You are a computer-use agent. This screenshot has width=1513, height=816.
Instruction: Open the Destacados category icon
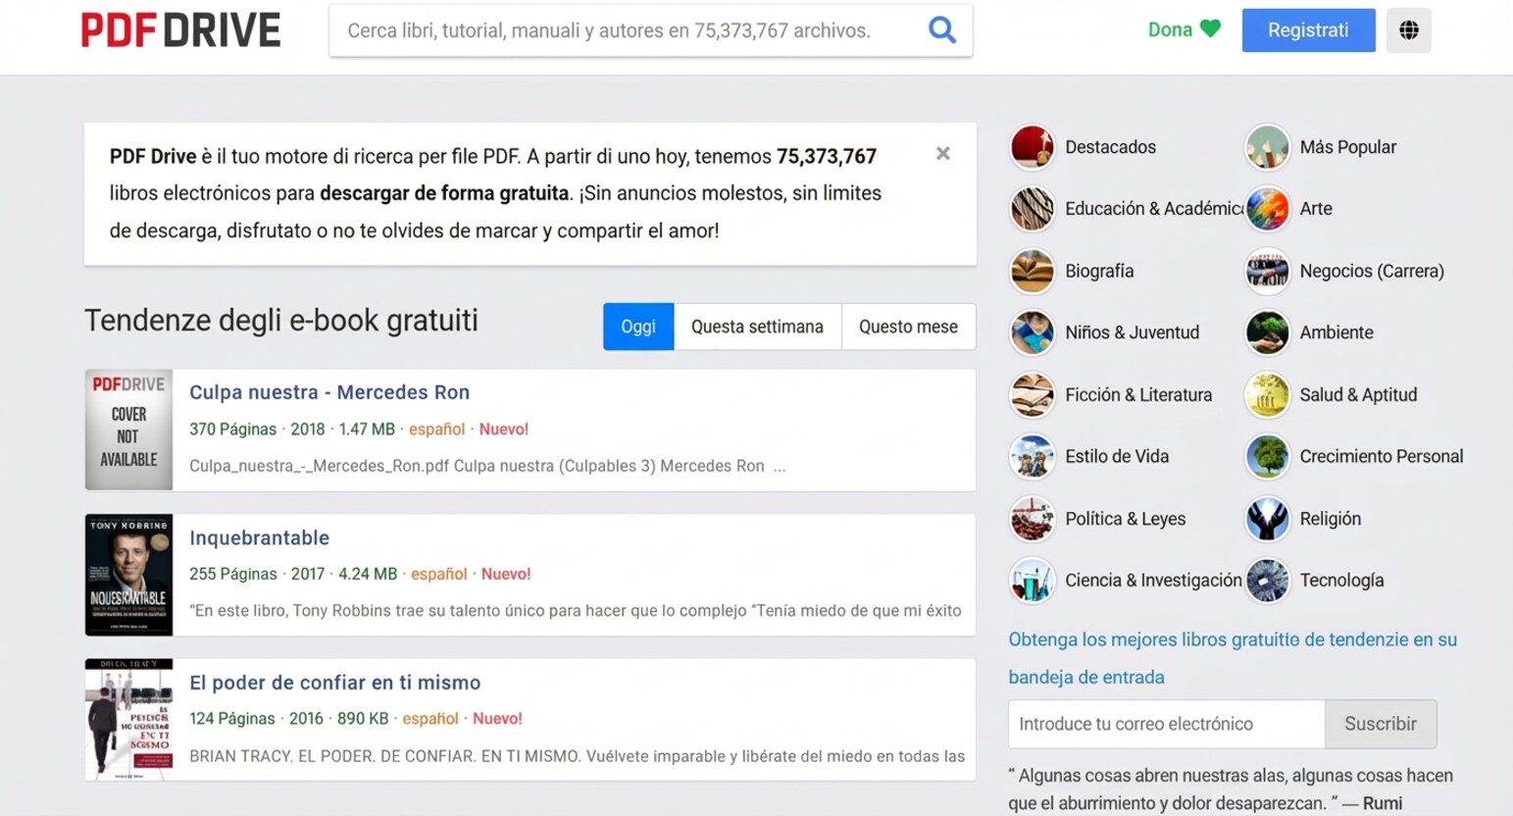[1032, 147]
